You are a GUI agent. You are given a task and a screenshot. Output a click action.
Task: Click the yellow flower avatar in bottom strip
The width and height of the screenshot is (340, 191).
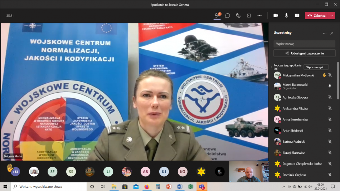coord(201,171)
